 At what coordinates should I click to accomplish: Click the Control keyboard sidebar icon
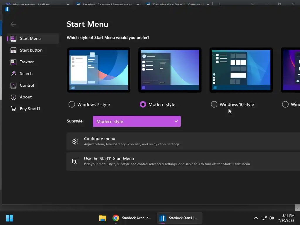pos(13,86)
